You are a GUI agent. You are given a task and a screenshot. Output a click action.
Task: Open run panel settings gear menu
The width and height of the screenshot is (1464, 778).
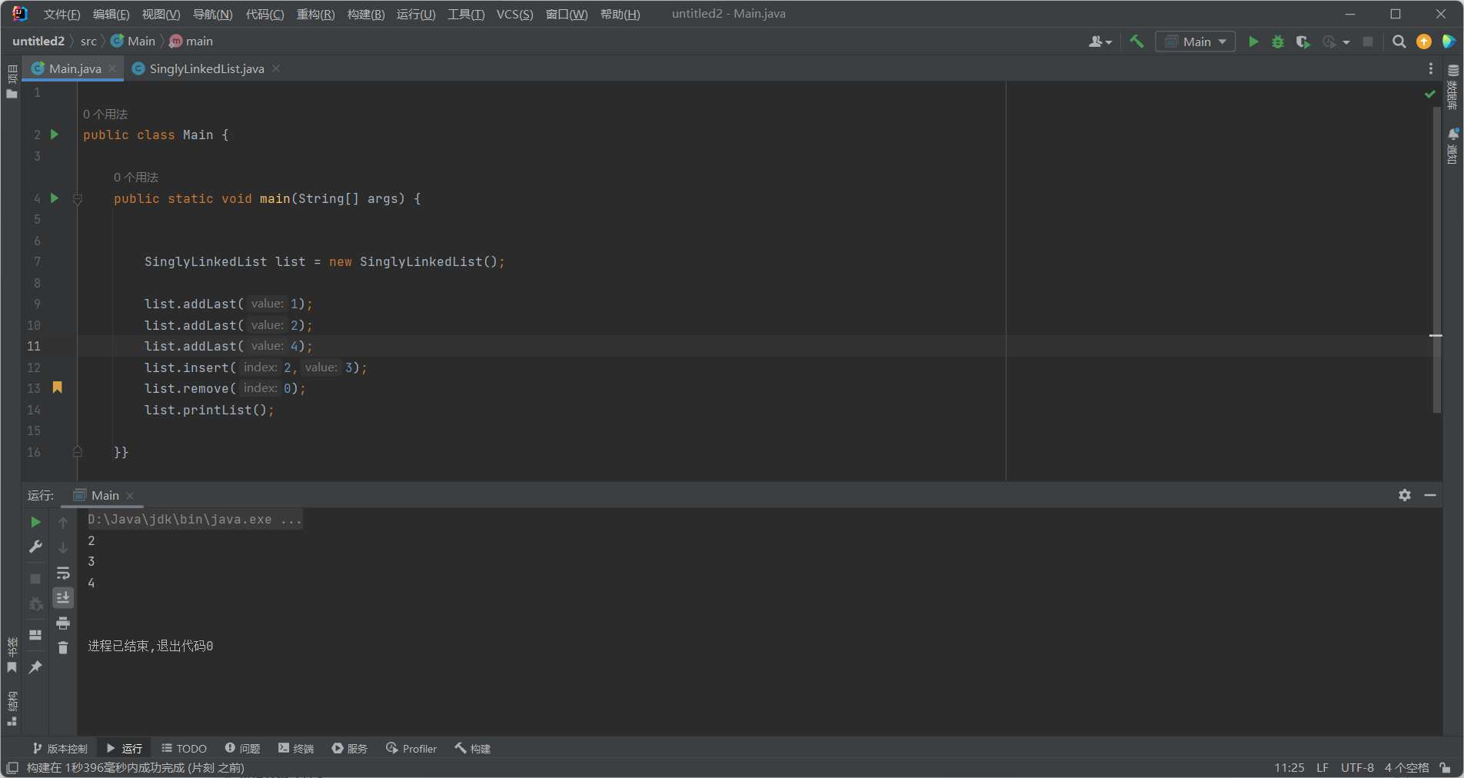pos(1405,495)
